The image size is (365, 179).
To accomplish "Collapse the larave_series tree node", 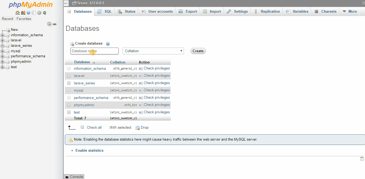I will click(x=3, y=46).
